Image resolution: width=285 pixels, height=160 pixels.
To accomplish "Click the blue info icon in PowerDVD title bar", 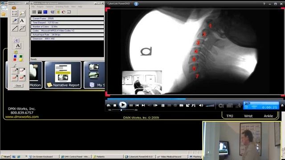I will tap(136, 4).
